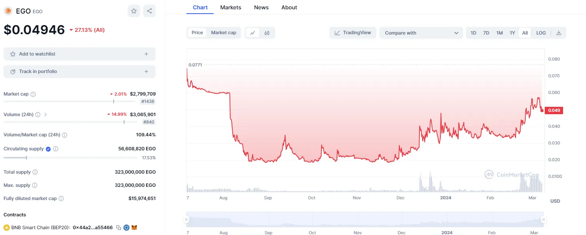Enable LOG scale on chart
The height and width of the screenshot is (235, 586).
pos(541,33)
